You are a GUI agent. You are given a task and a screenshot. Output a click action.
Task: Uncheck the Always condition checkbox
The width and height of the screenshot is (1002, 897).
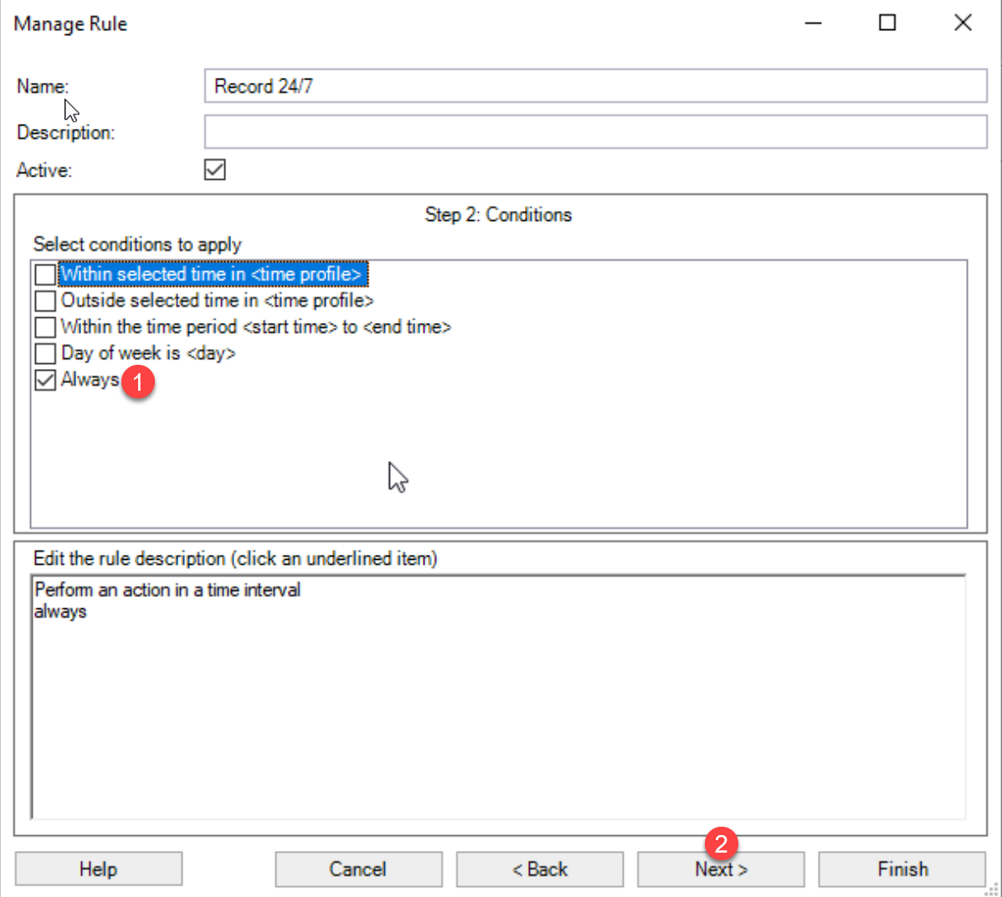point(45,380)
